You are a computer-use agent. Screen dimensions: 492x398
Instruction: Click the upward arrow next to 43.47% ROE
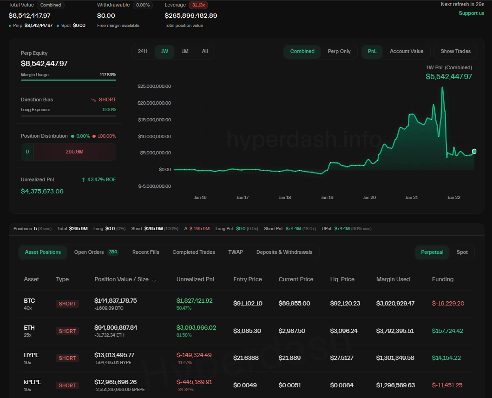pos(83,179)
